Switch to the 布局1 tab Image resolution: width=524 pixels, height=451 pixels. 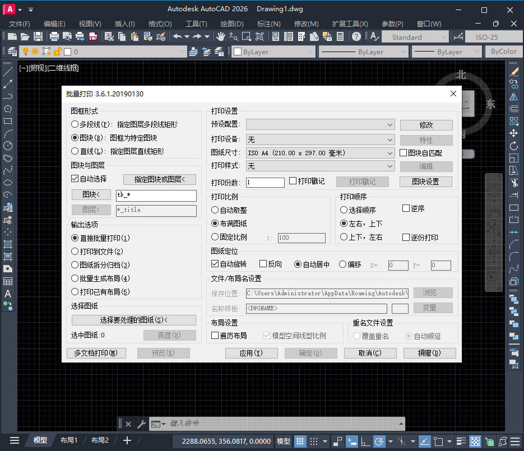(69, 440)
